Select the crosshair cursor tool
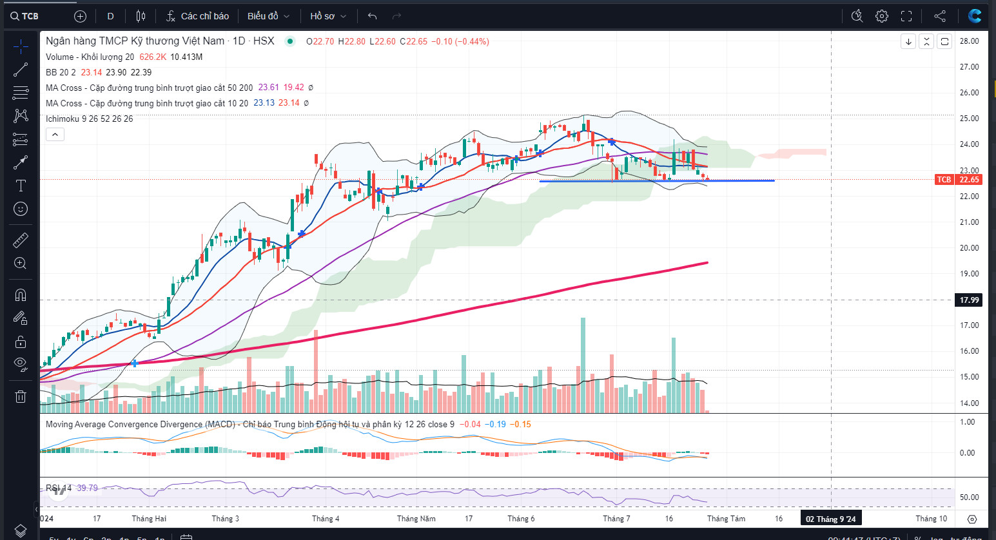This screenshot has height=540, width=996. pos(21,46)
